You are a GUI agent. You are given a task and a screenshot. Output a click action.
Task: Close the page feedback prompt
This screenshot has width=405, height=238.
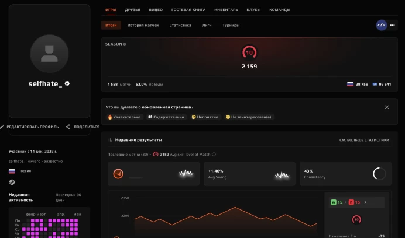click(x=387, y=107)
